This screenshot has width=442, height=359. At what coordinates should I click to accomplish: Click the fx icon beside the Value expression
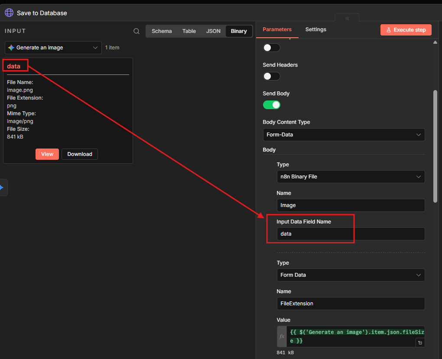click(282, 336)
